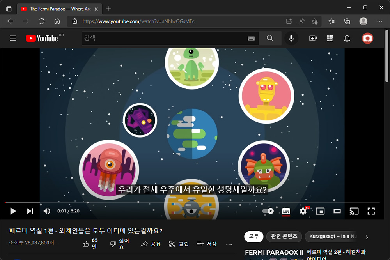The width and height of the screenshot is (390, 260).
Task: Open the app available icon in address bar
Action: click(289, 21)
